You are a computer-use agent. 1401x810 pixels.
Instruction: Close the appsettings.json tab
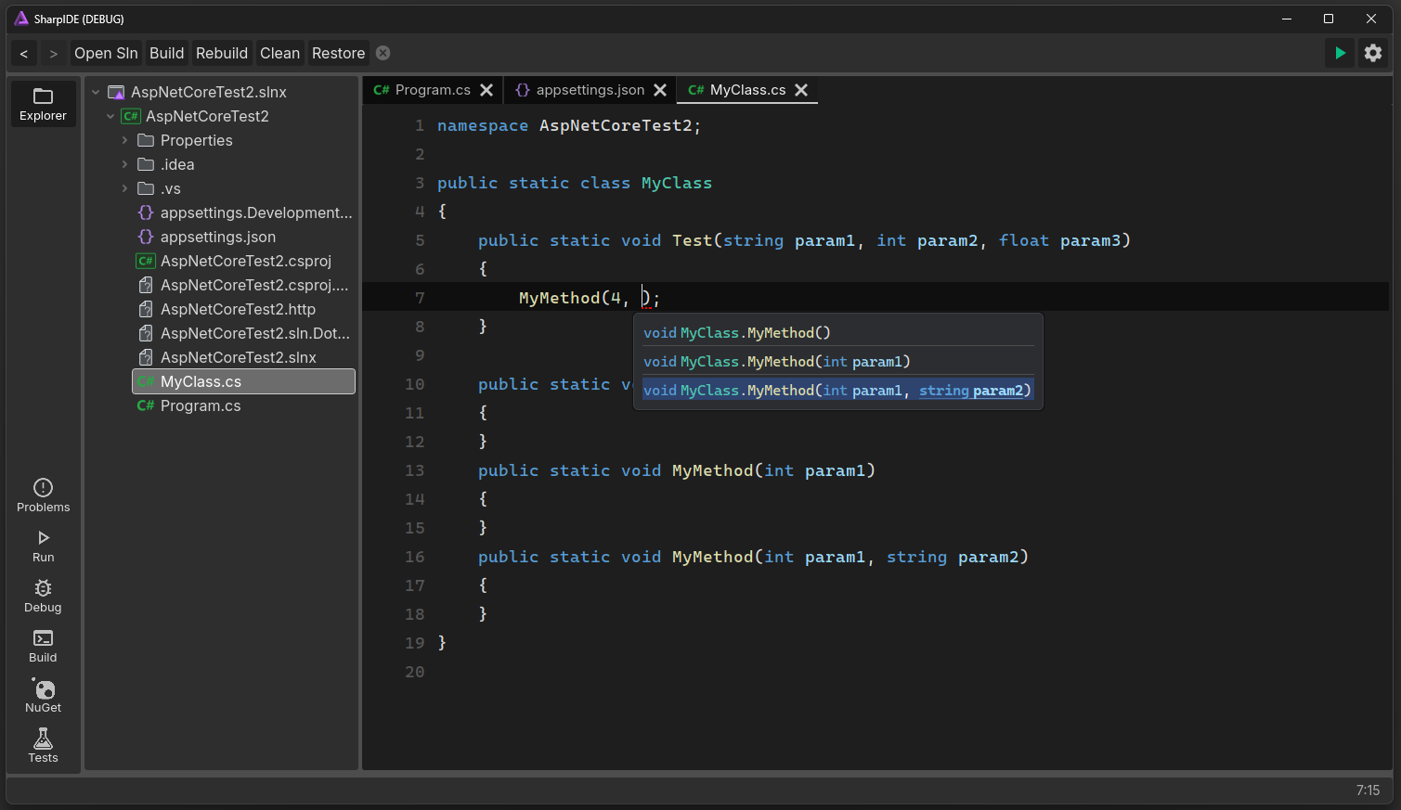point(660,90)
